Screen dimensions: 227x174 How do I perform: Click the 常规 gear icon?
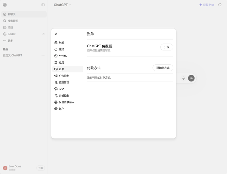(x=56, y=43)
